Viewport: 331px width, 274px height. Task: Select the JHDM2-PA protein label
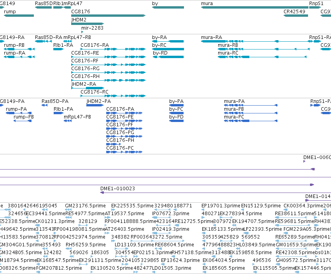pyautogui.click(x=98, y=102)
